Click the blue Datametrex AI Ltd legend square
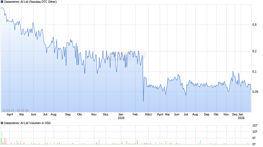Screen dimensions: 263x147 (2, 2)
